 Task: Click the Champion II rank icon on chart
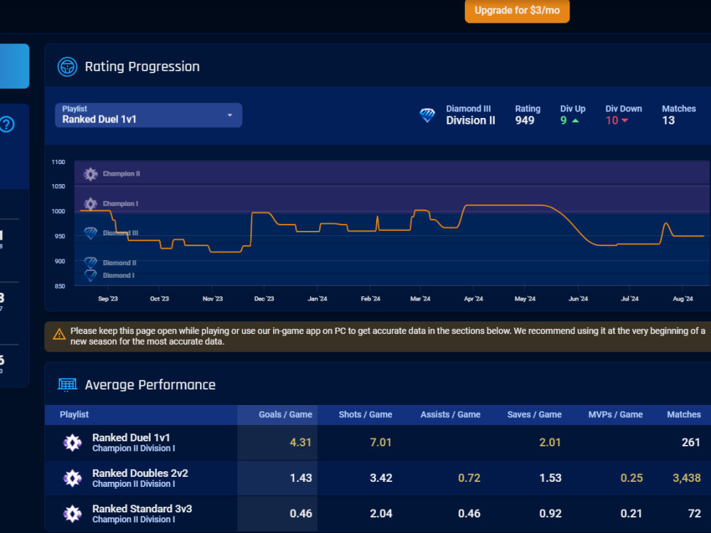point(91,173)
